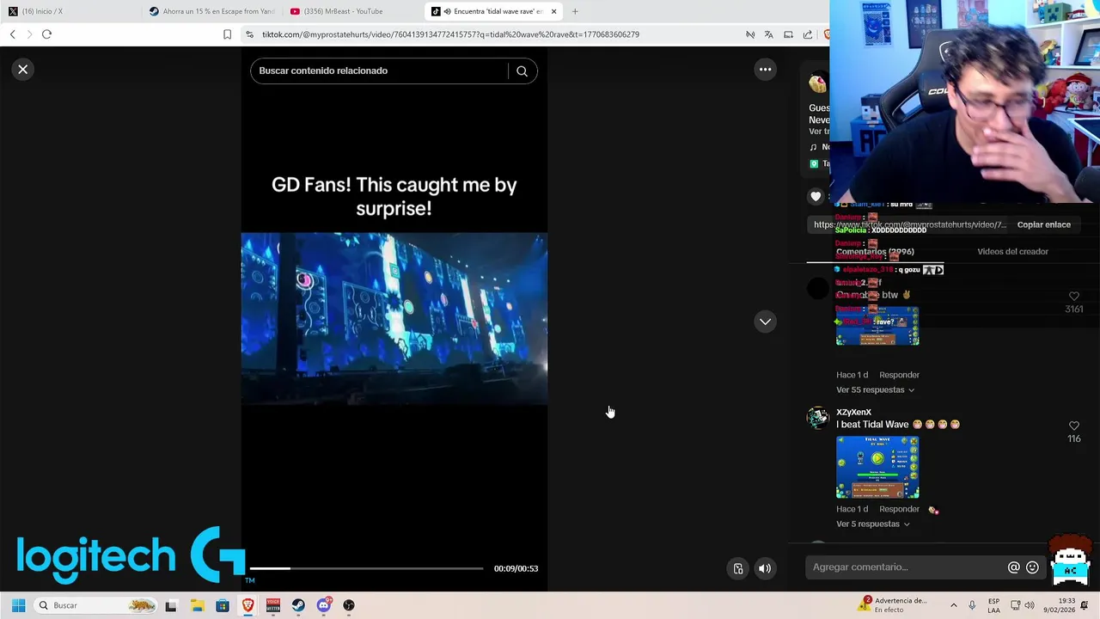Click the video progress bar
1100x619 pixels.
pos(367,569)
